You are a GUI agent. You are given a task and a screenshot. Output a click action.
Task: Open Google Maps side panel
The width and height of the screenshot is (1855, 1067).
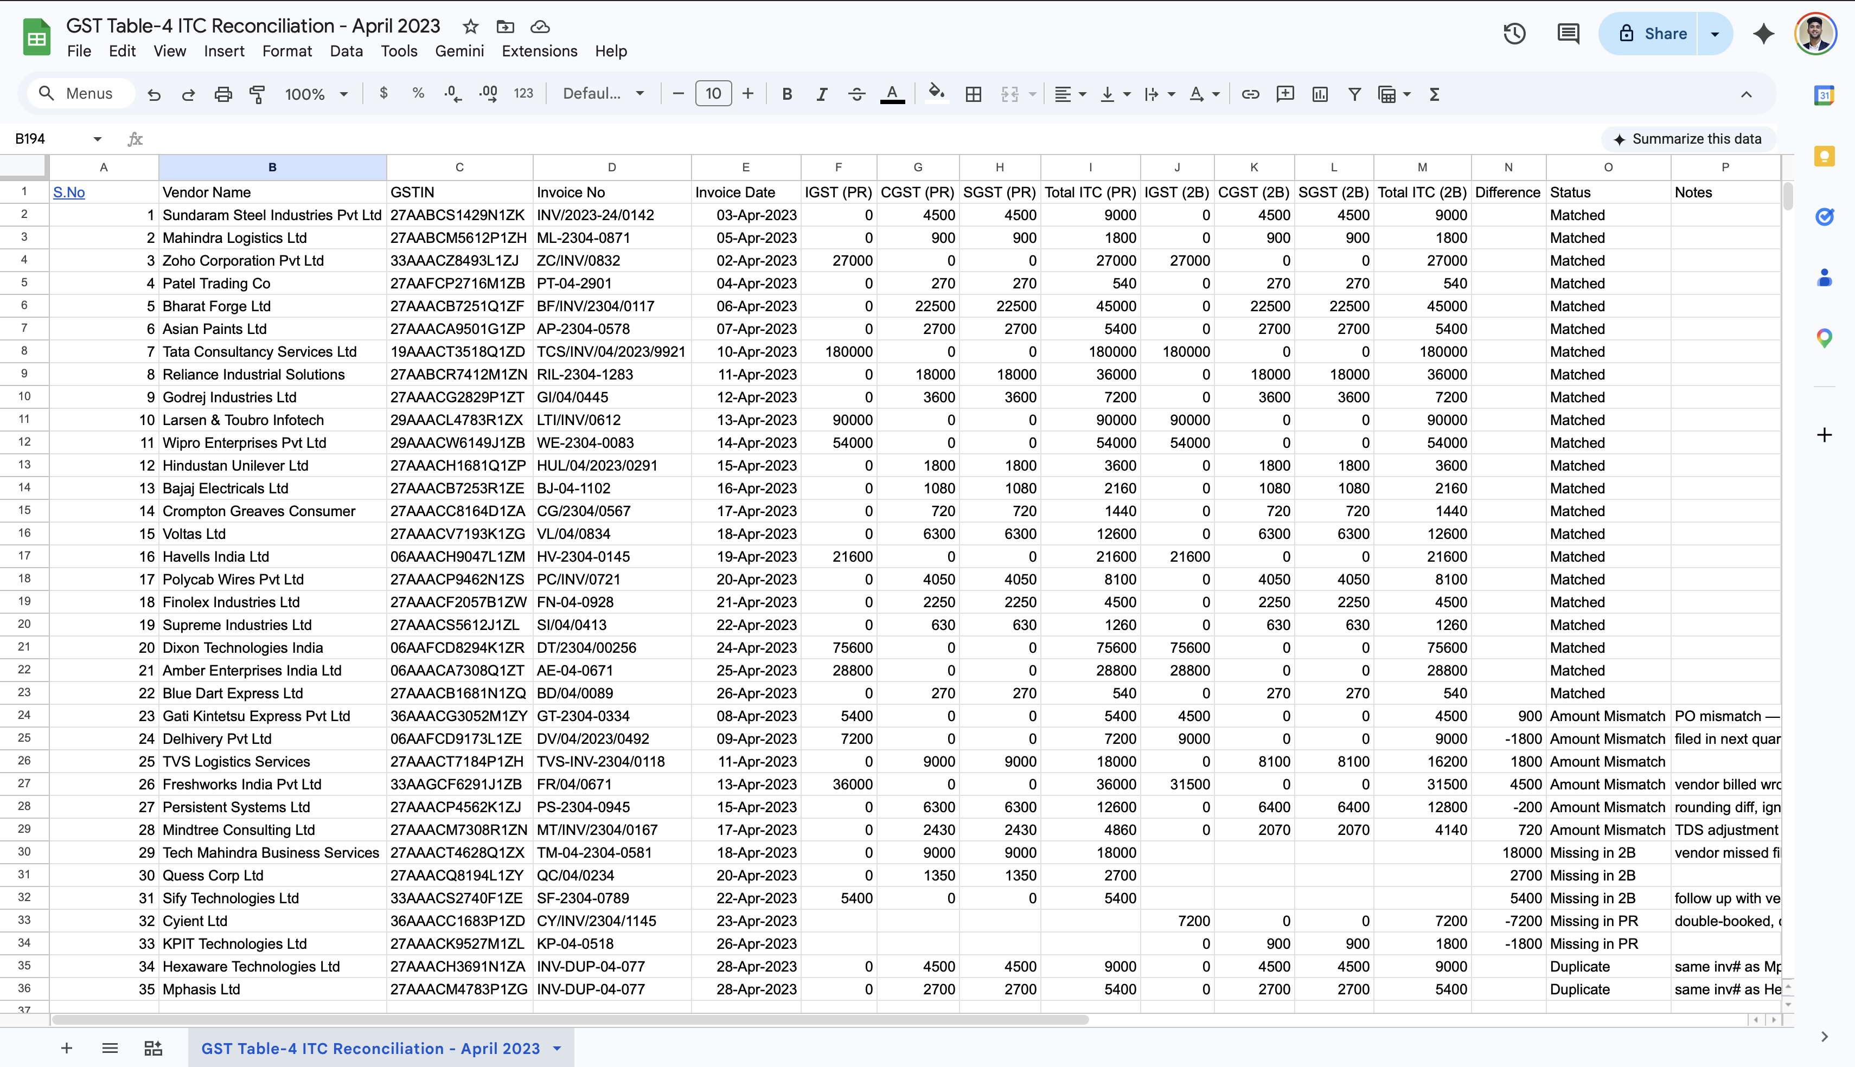[x=1824, y=338]
